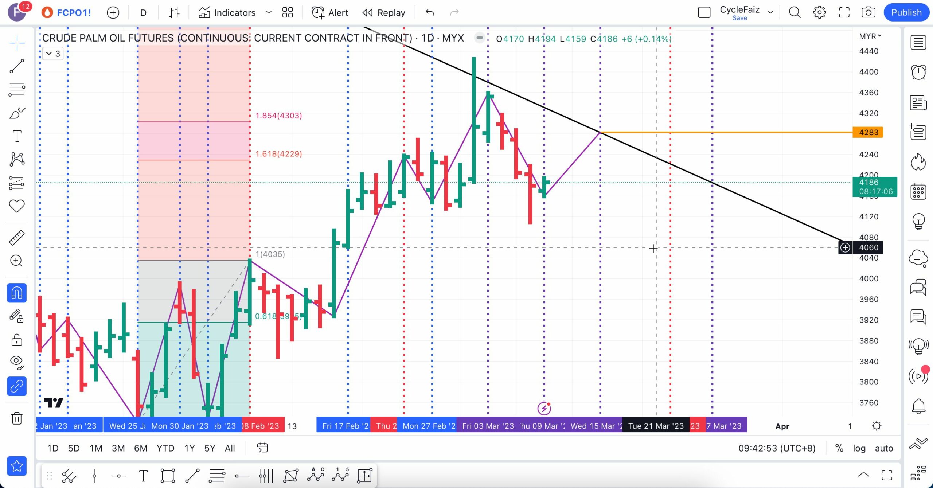933x488 pixels.
Task: Select the YTD time range tab
Action: [x=165, y=448]
